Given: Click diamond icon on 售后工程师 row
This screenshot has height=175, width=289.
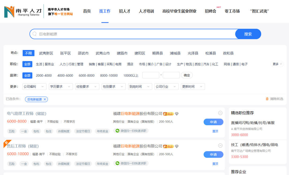Looking at the screenshot, I should click(x=177, y=146).
